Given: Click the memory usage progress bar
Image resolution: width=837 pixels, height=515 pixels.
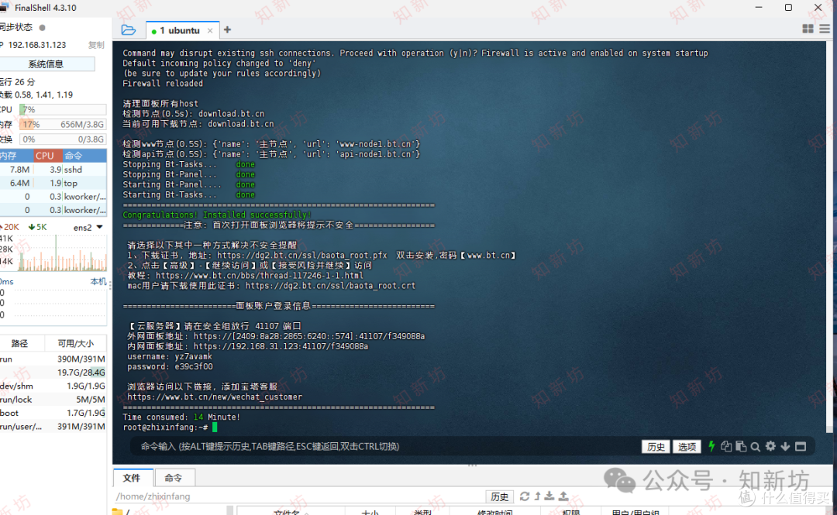Looking at the screenshot, I should [62, 124].
